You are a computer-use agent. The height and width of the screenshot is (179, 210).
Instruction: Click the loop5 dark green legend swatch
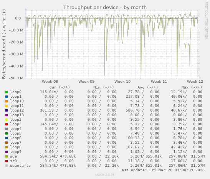pyautogui.click(x=7, y=133)
